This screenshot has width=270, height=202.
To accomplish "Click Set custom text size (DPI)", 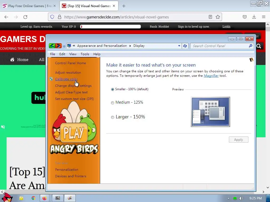I will (74, 99).
